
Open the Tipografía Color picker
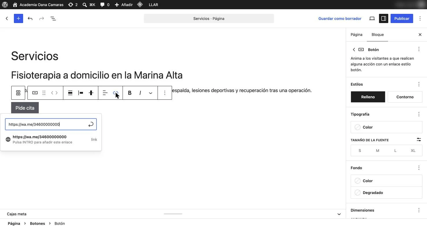386,127
